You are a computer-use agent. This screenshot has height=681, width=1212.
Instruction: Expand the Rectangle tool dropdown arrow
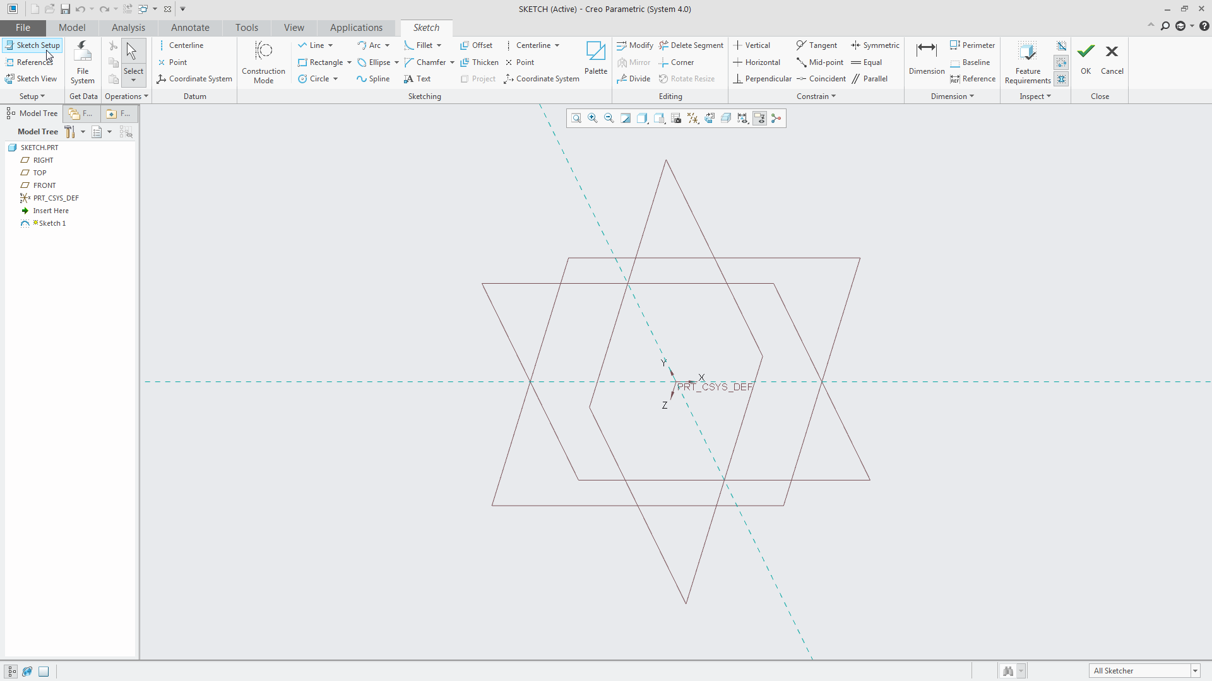pyautogui.click(x=349, y=62)
